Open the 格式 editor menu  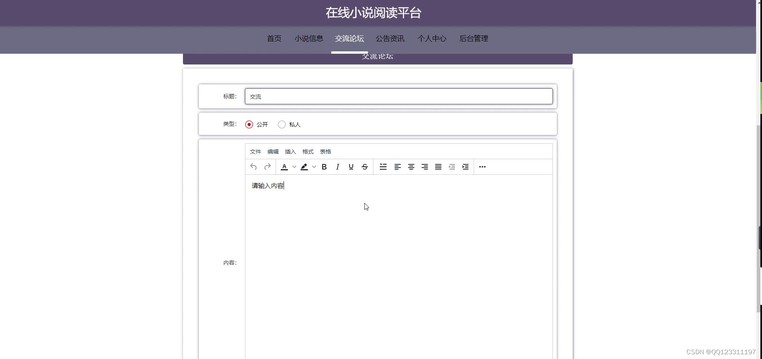pyautogui.click(x=308, y=152)
